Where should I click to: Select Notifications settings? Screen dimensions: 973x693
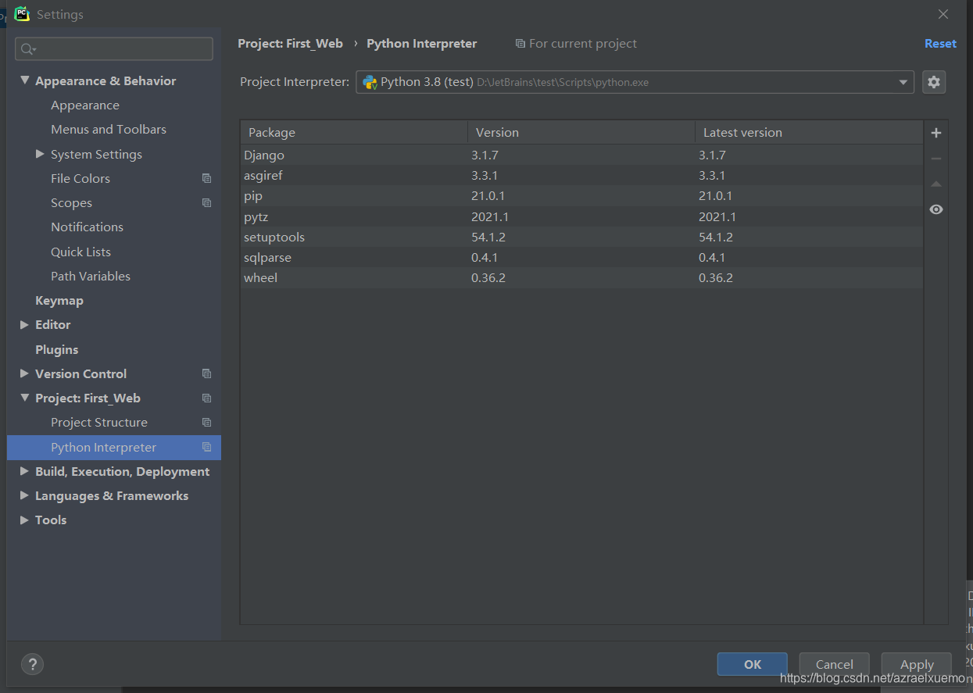[87, 227]
